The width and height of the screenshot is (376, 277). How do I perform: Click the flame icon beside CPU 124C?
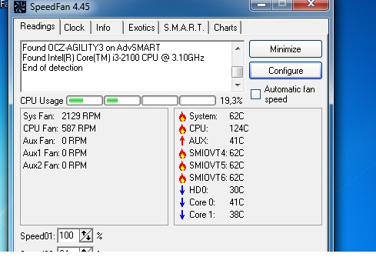(x=182, y=128)
